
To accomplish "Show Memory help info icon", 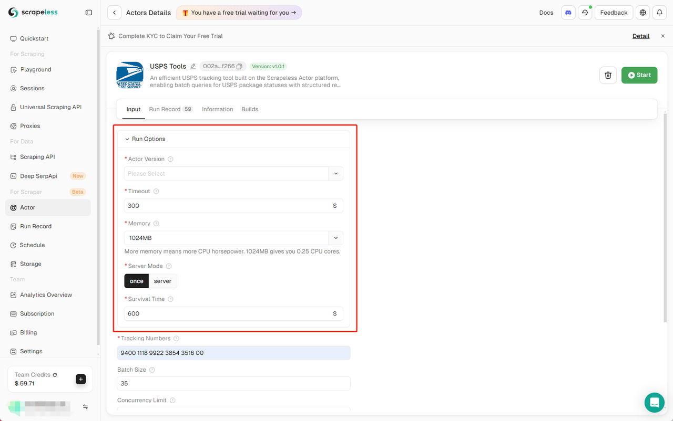I will point(156,224).
